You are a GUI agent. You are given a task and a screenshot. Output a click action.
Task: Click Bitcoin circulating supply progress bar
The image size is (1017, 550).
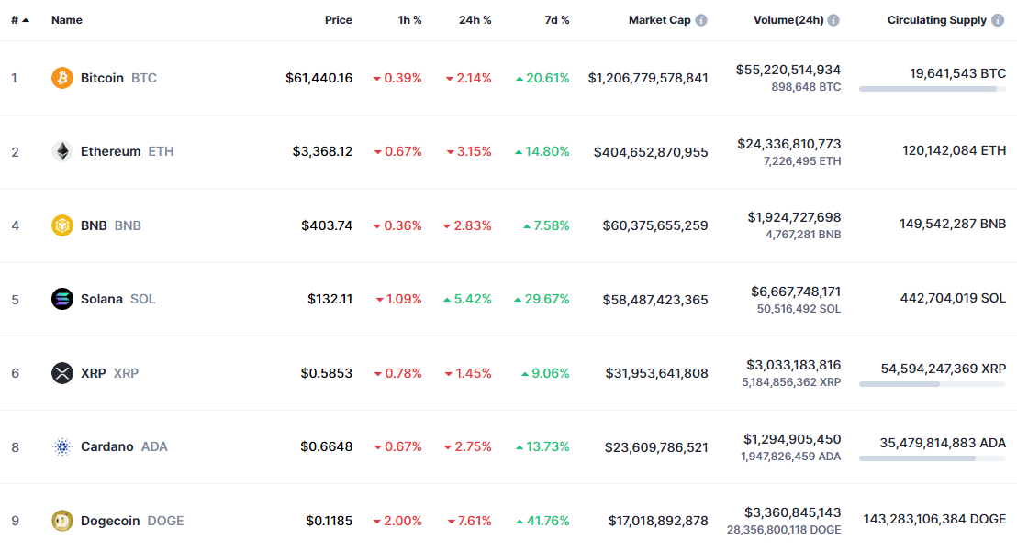pos(933,90)
